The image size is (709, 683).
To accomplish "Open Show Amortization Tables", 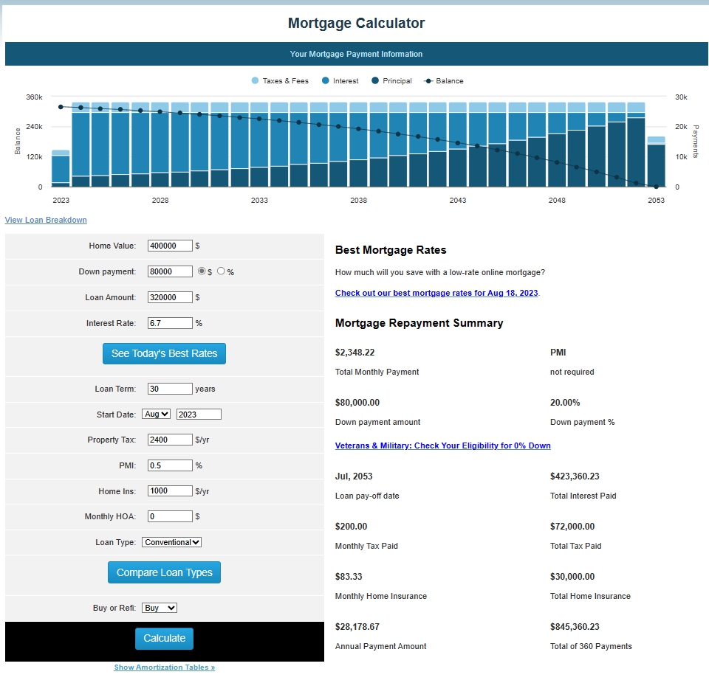I will click(164, 667).
